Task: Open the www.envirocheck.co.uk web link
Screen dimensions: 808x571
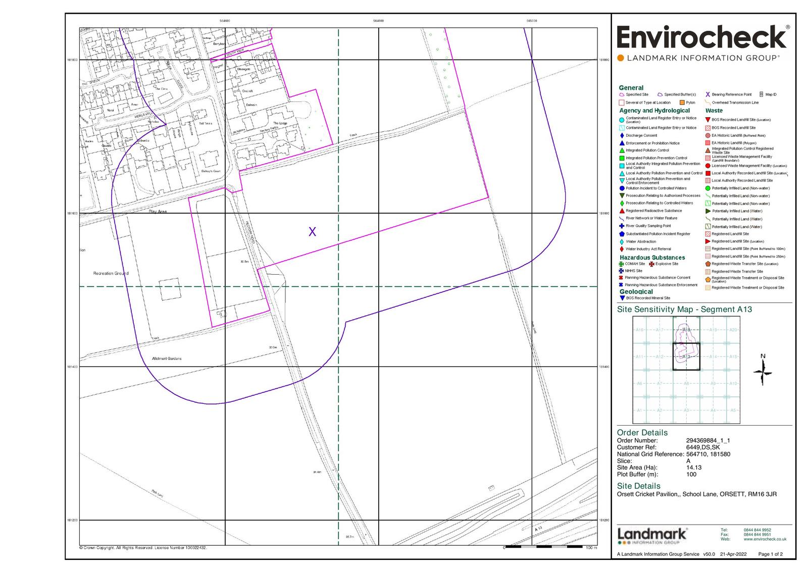Action: point(765,539)
